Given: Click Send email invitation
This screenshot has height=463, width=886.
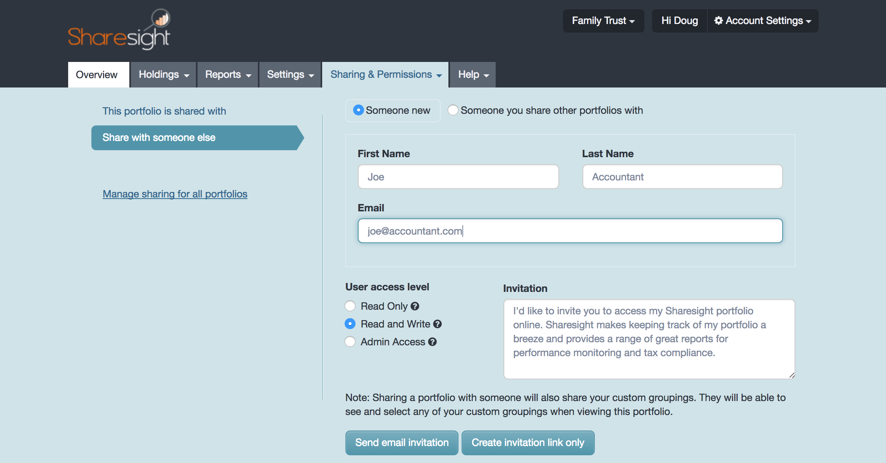Looking at the screenshot, I should point(402,442).
